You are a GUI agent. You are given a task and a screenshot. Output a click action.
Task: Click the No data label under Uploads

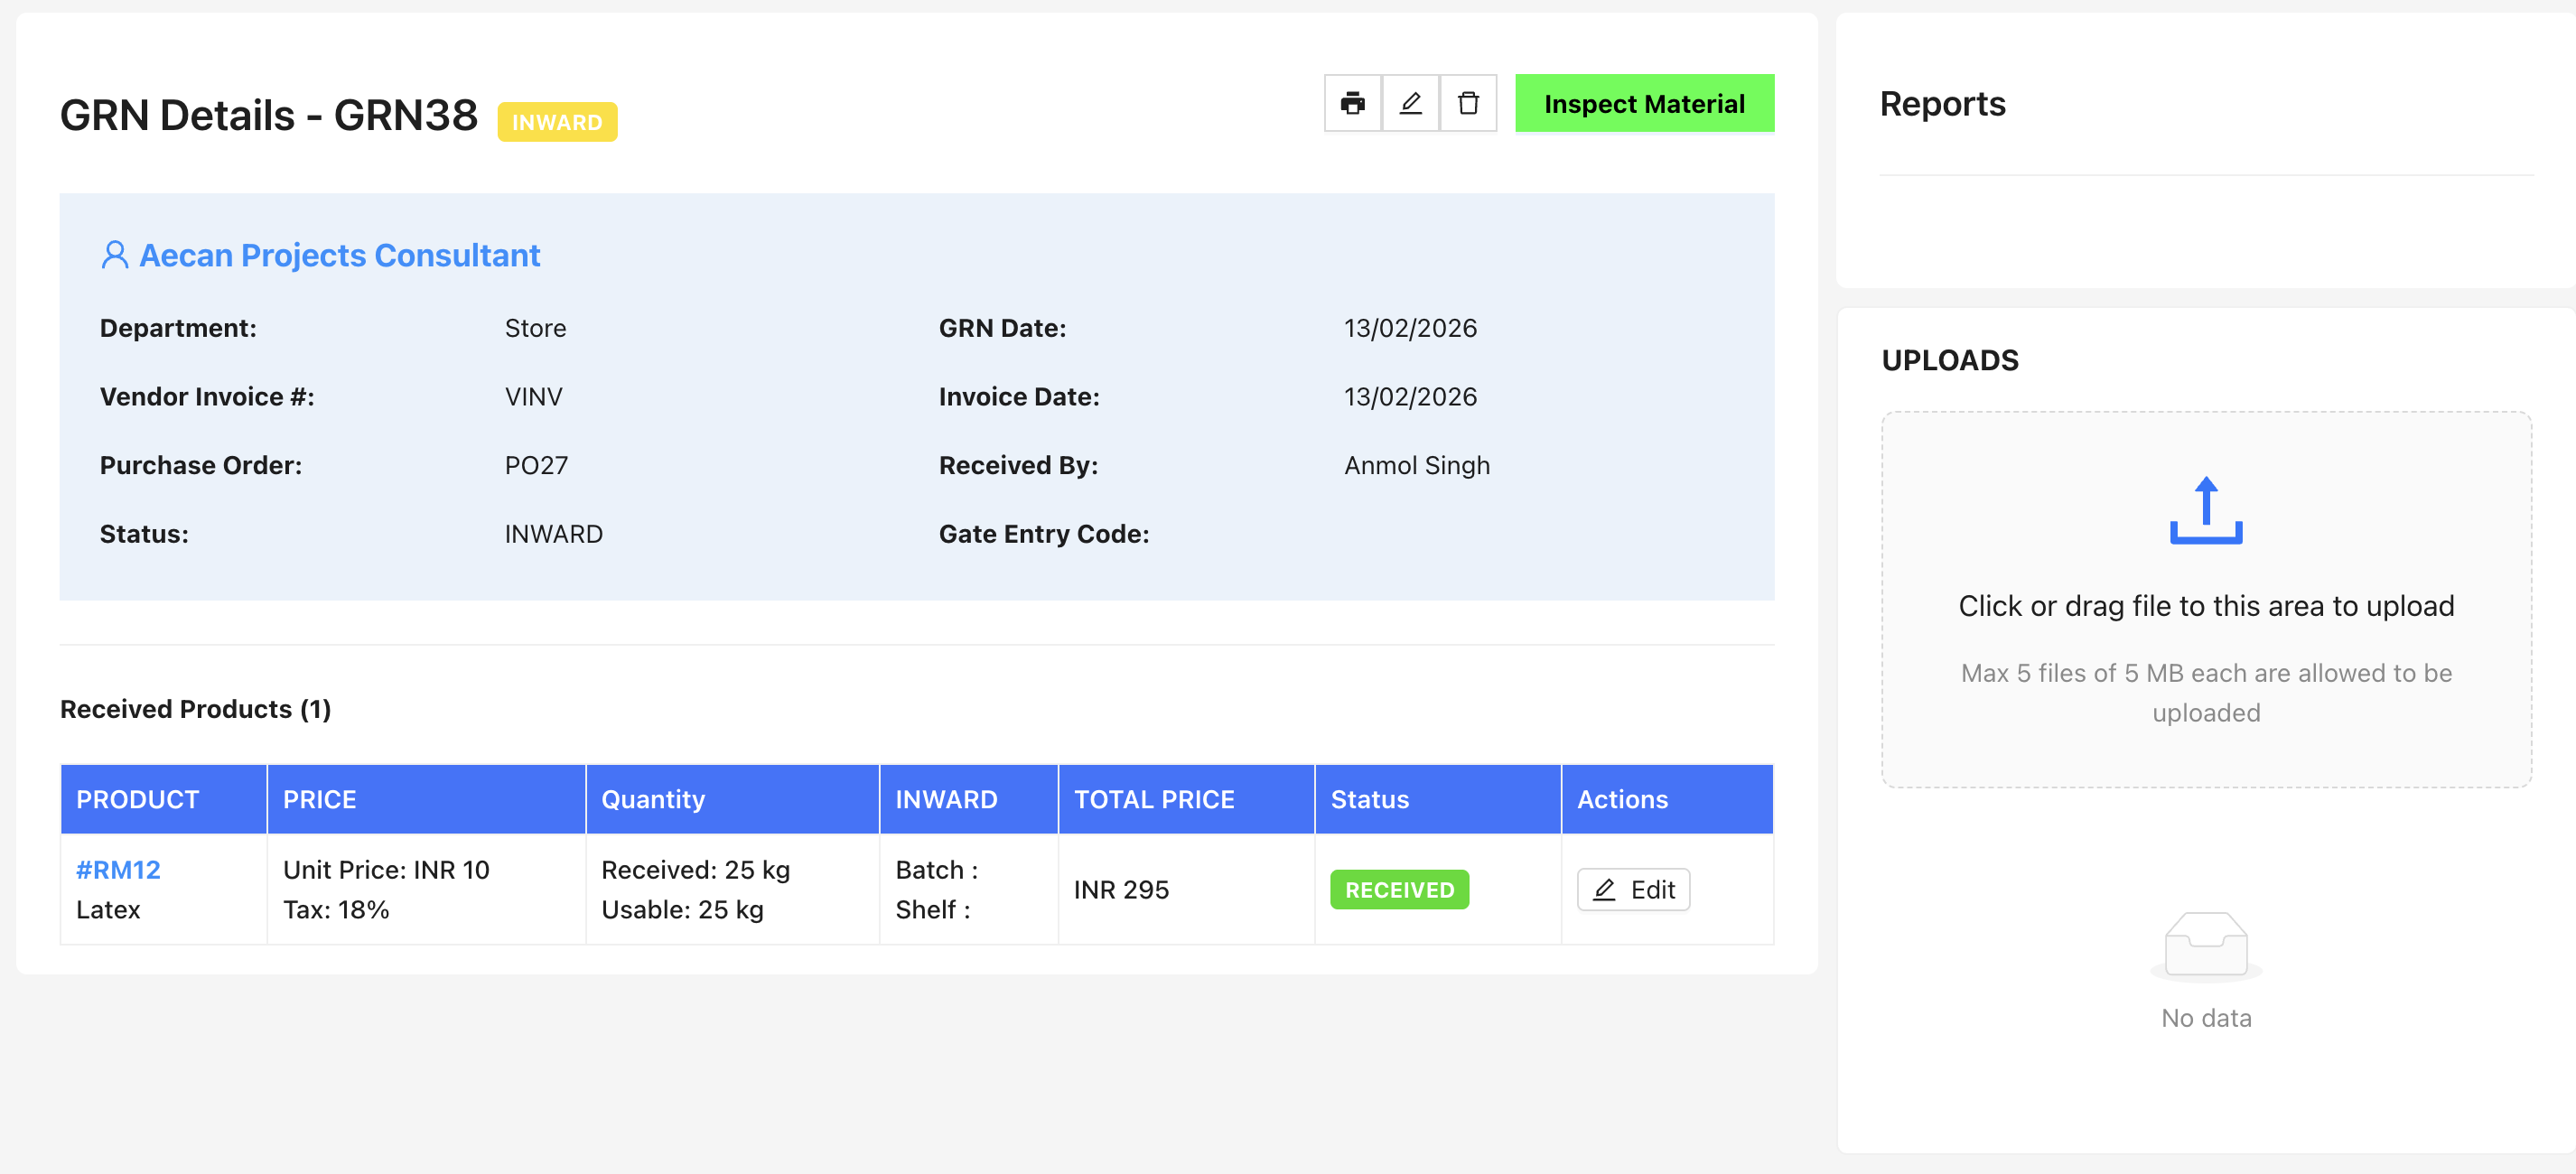[x=2205, y=1017]
